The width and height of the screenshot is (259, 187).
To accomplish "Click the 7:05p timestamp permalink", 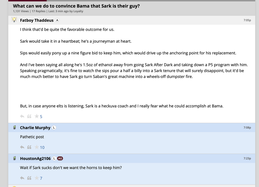I will click(x=247, y=20).
